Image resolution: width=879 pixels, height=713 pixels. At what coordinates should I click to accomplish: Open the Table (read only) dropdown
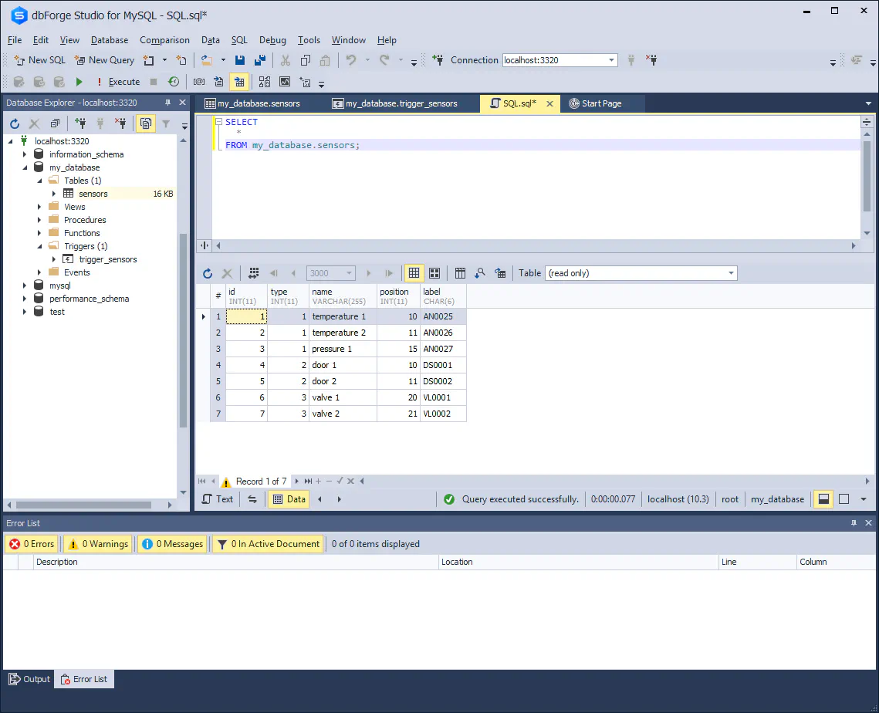pos(731,273)
